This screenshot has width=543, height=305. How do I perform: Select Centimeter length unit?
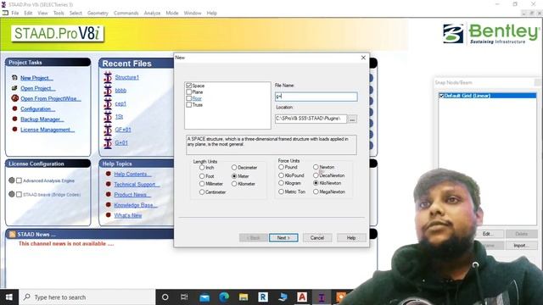point(202,192)
